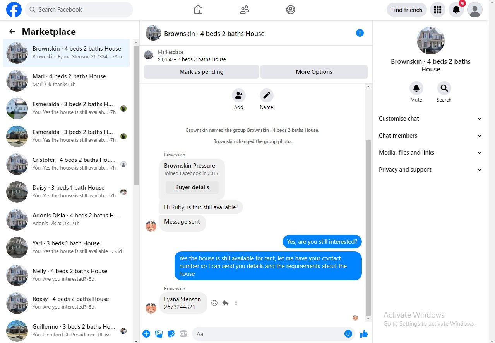The image size is (495, 343).
Task: Choose a GIF from the composer
Action: tap(183, 334)
